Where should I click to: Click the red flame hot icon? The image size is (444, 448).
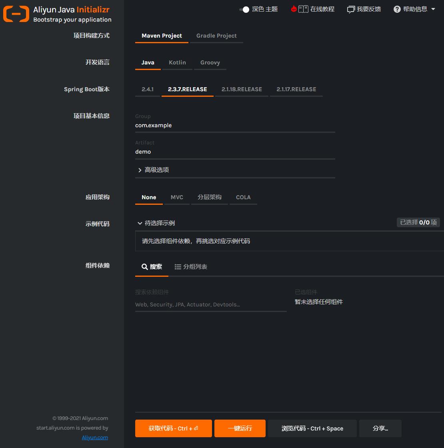294,9
